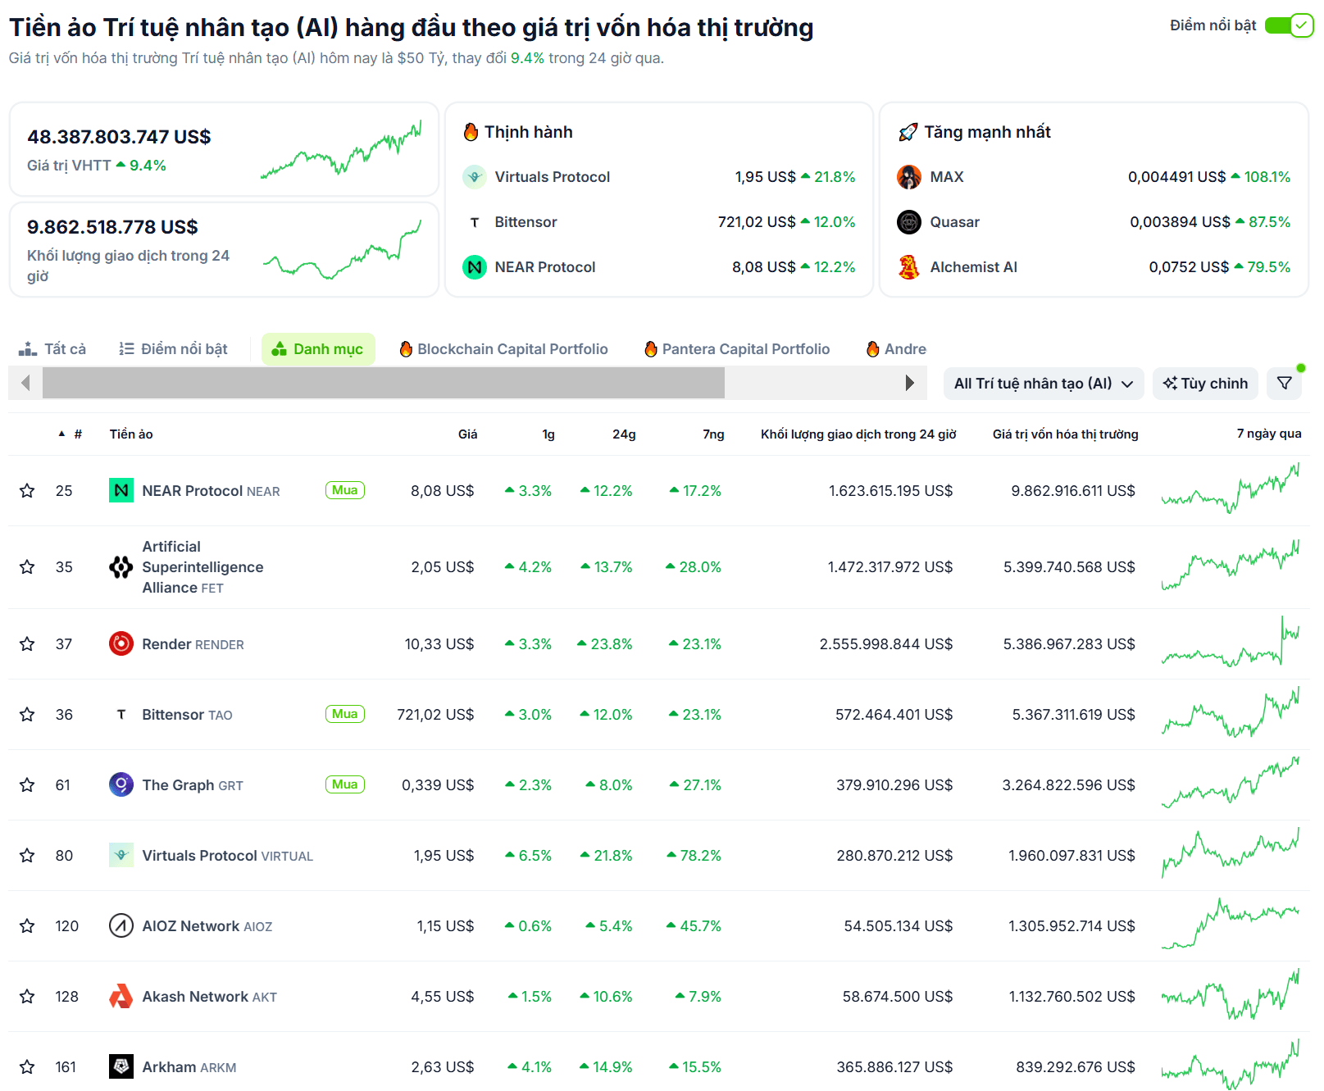Sort by the 1g column header
The width and height of the screenshot is (1324, 1091).
[x=548, y=434]
